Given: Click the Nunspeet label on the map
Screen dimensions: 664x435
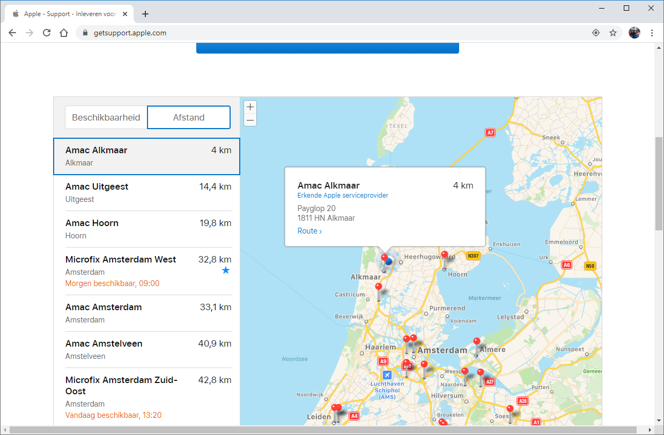Looking at the screenshot, I should click(570, 349).
